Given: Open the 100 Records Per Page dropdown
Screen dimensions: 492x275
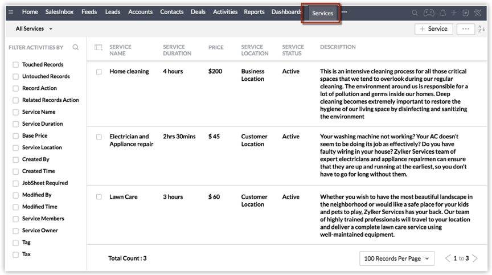Looking at the screenshot, I should click(396, 258).
